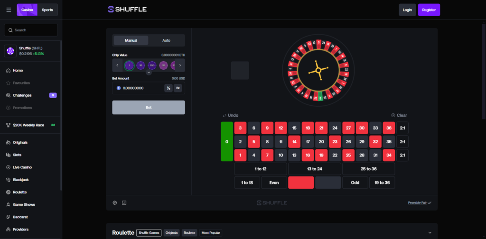Clear all bets on the table
Viewport: 486px width, 239px height.
pos(399,115)
